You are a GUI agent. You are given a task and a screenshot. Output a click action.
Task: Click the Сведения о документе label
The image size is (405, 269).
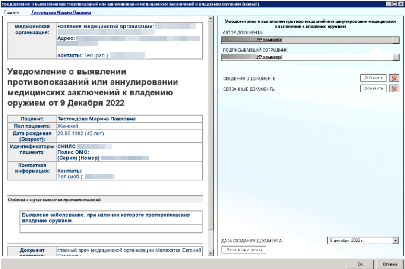(249, 79)
